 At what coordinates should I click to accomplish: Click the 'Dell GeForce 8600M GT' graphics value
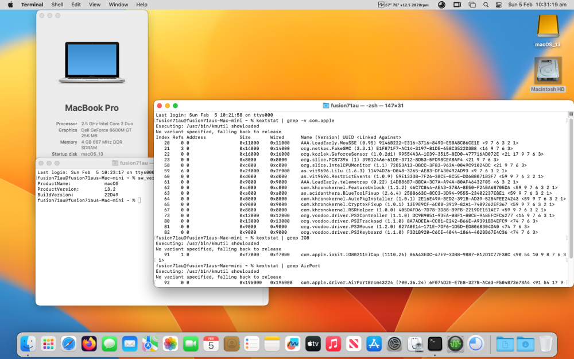point(106,130)
